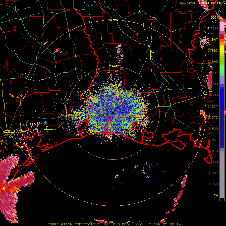Click the 0.360 legend value
Viewport: 226px width, 226px height.
click(213, 162)
